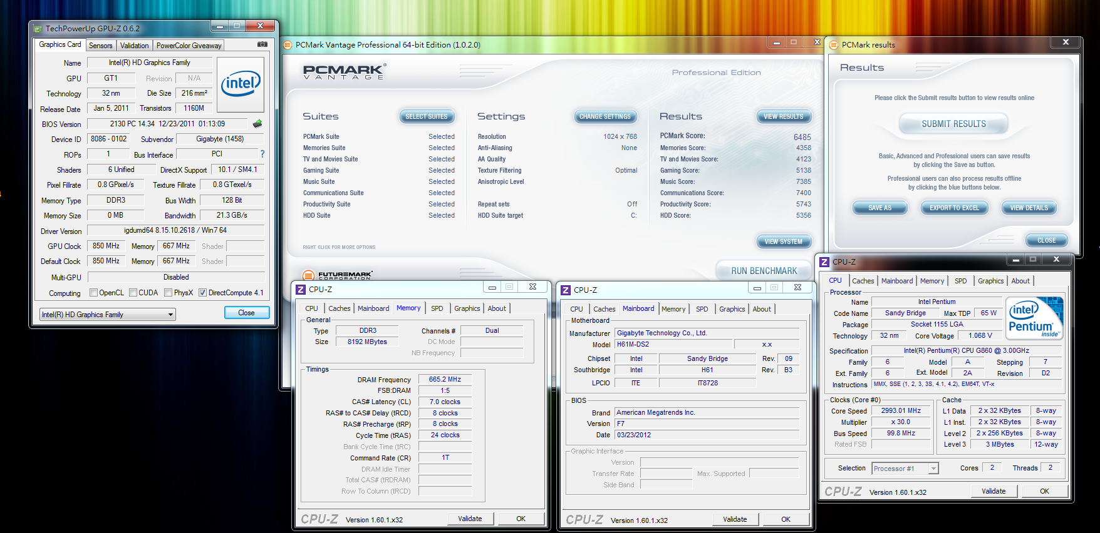Toggle the DirectCompute 4.1 checkbox
The height and width of the screenshot is (533, 1100).
(202, 293)
